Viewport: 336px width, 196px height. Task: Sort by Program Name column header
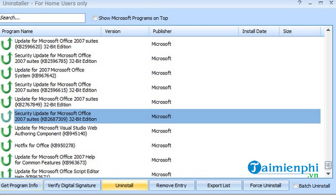(x=50, y=31)
